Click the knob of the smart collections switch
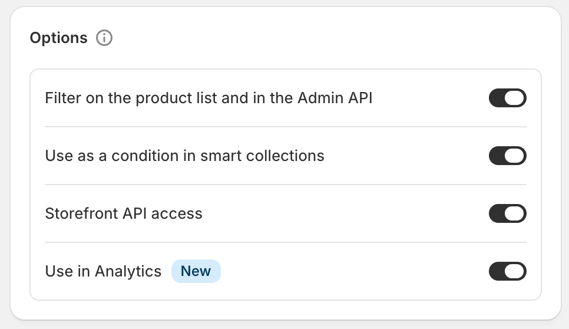569x329 pixels. pyautogui.click(x=515, y=156)
